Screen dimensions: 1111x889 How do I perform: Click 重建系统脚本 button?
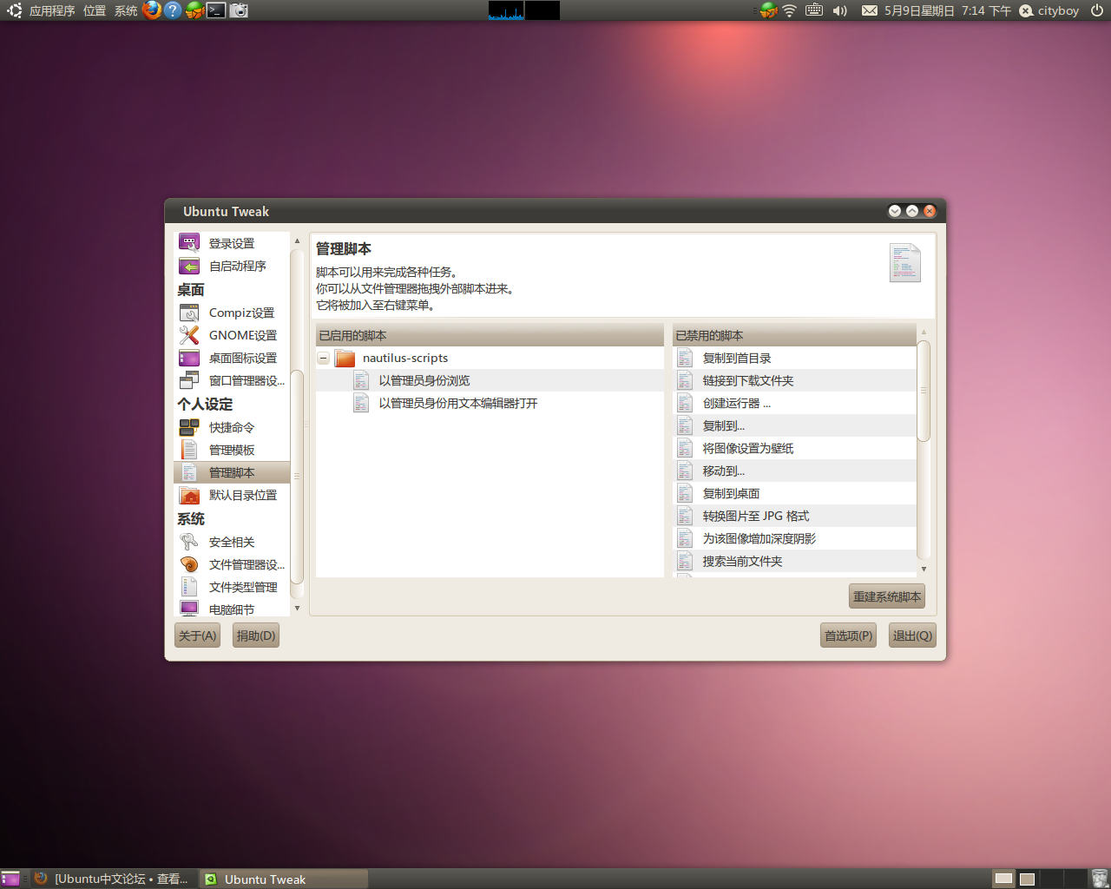tap(887, 596)
